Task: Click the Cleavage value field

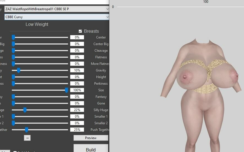Action: (x=77, y=51)
